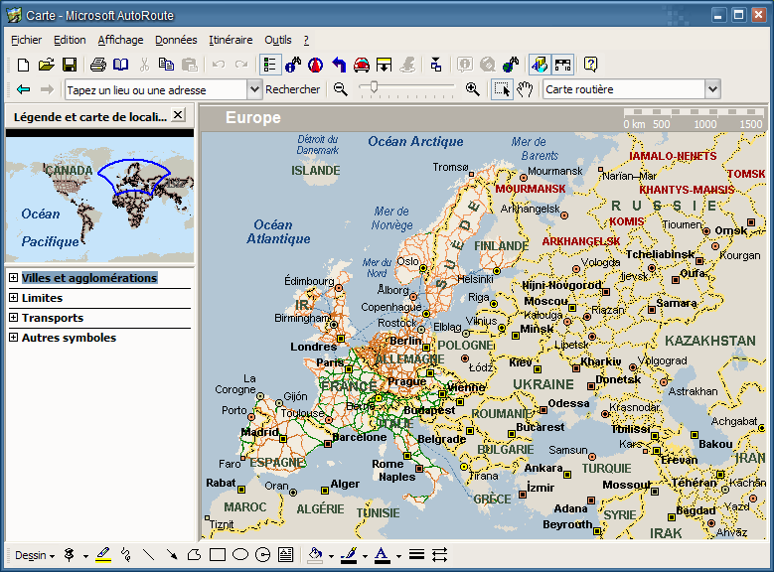Expand the Transports legend section
The height and width of the screenshot is (572, 774).
tap(13, 318)
